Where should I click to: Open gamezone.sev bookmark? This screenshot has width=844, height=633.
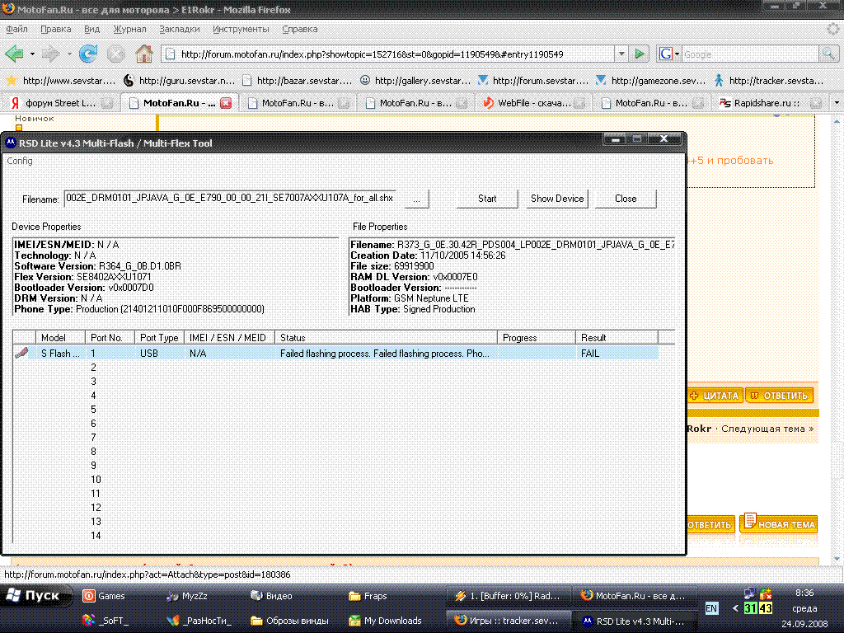651,81
